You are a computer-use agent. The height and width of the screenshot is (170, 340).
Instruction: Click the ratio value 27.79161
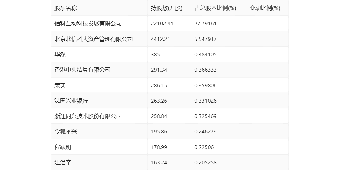click(x=205, y=24)
